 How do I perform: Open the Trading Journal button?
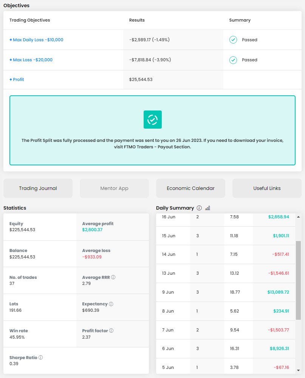point(38,188)
